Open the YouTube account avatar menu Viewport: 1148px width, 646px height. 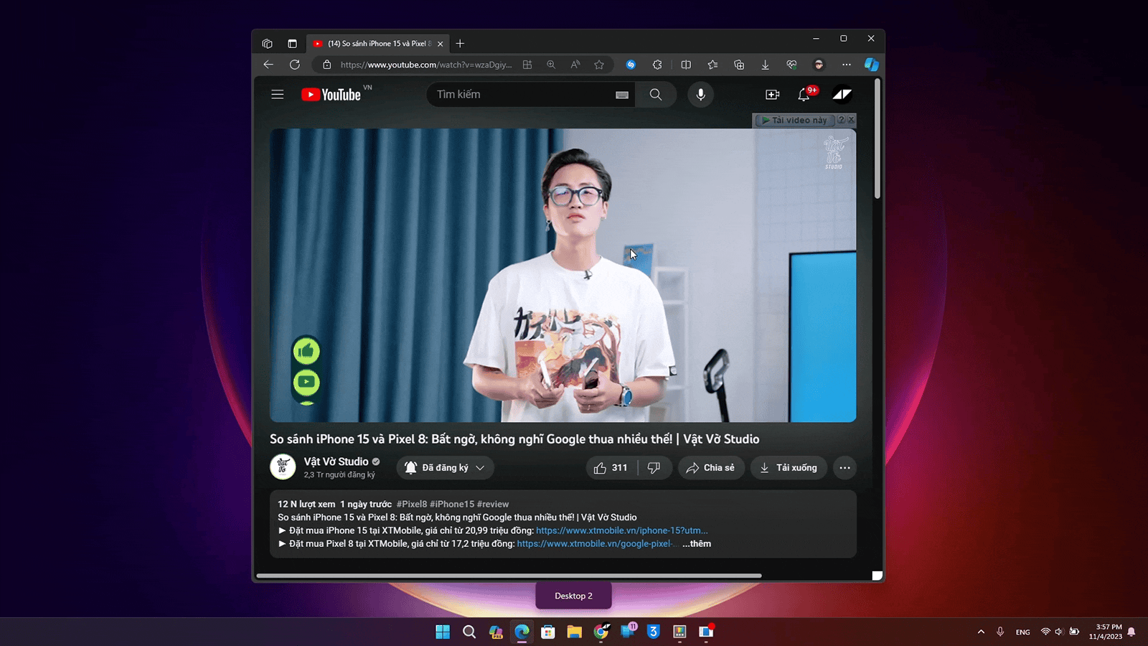click(842, 95)
